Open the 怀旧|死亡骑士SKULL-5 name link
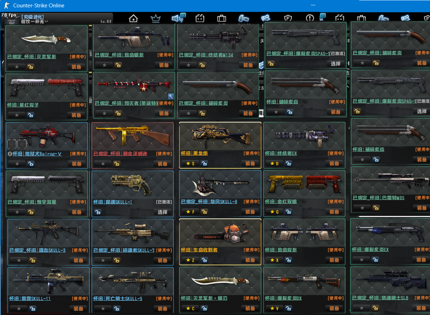430x315 pixels. [117, 299]
